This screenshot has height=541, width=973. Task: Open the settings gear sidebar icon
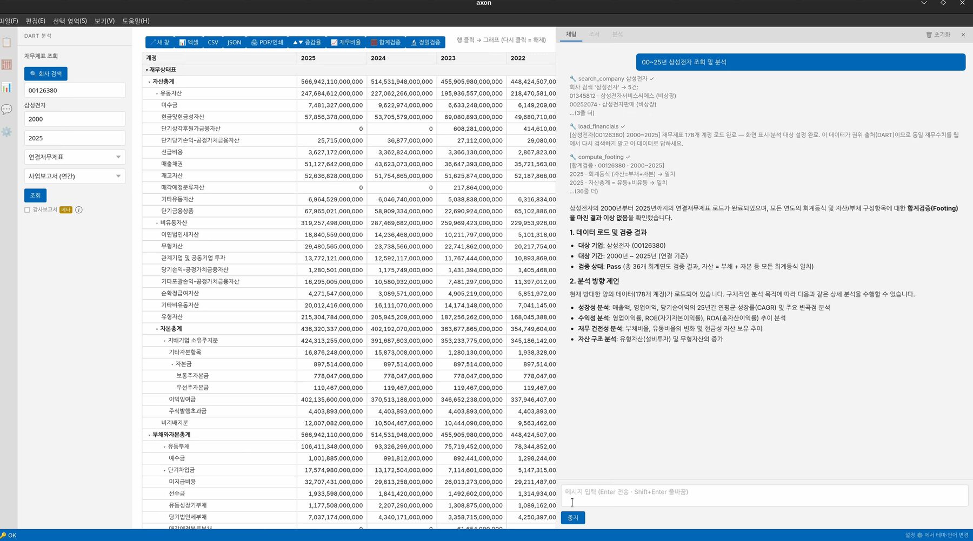(x=7, y=132)
